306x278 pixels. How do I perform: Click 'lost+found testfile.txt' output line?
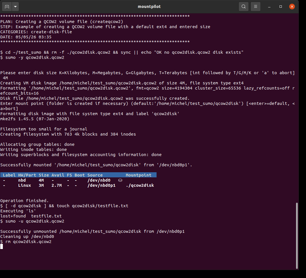[x=31, y=216]
